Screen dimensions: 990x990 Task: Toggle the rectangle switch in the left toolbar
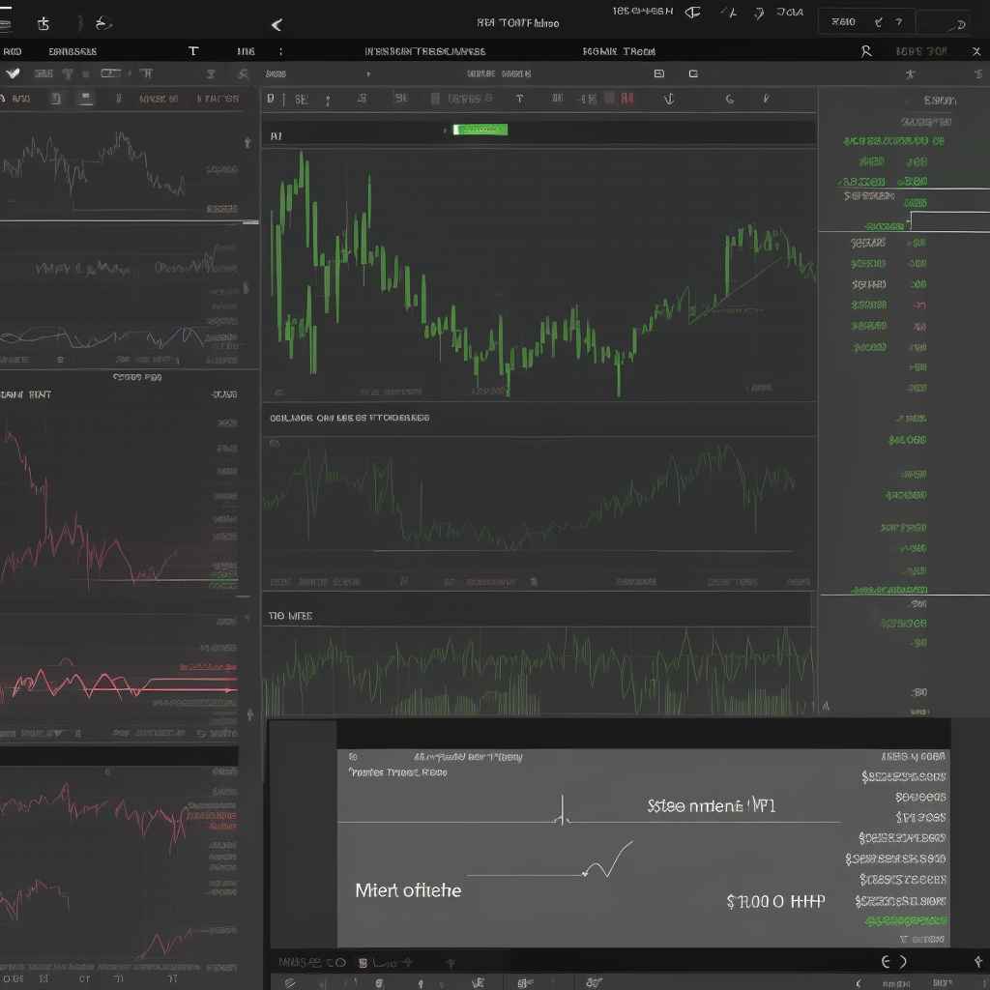pyautogui.click(x=110, y=73)
